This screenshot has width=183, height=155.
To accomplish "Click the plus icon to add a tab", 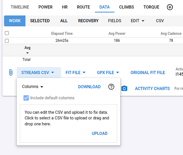I will 170,7.
